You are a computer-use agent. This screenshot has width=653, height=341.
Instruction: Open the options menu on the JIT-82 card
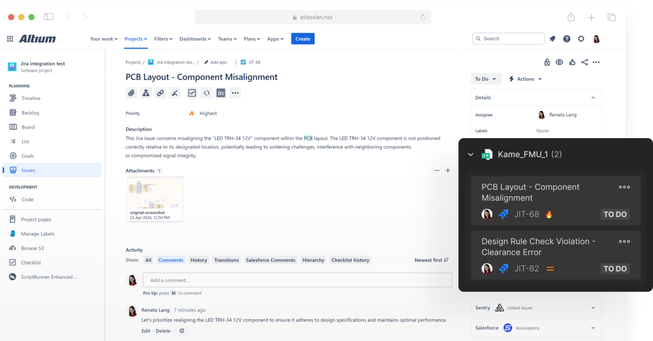(624, 241)
